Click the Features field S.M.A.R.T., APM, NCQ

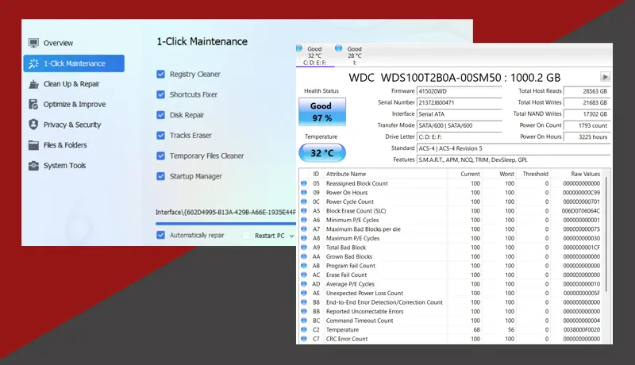[x=514, y=159]
